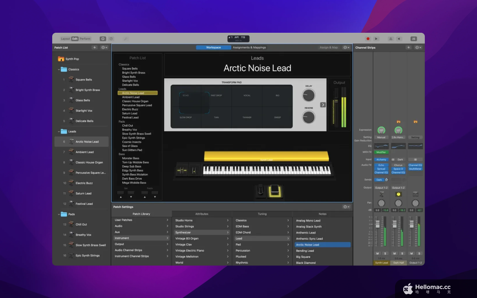477x298 pixels.
Task: Click the info inspector icon in toolbar
Action: (103, 39)
